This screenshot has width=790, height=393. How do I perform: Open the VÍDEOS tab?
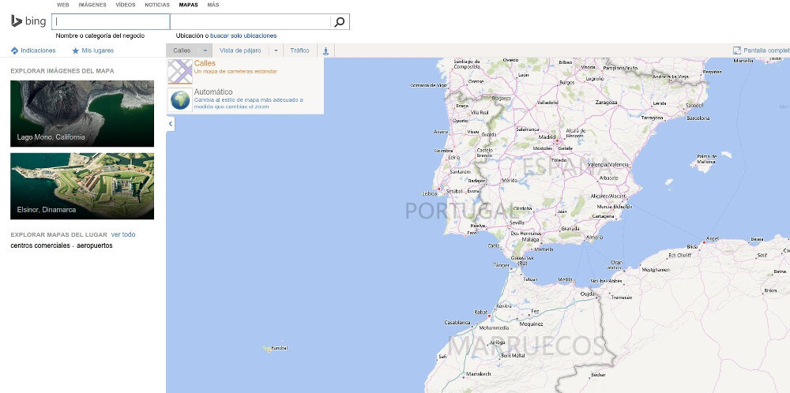pos(126,5)
